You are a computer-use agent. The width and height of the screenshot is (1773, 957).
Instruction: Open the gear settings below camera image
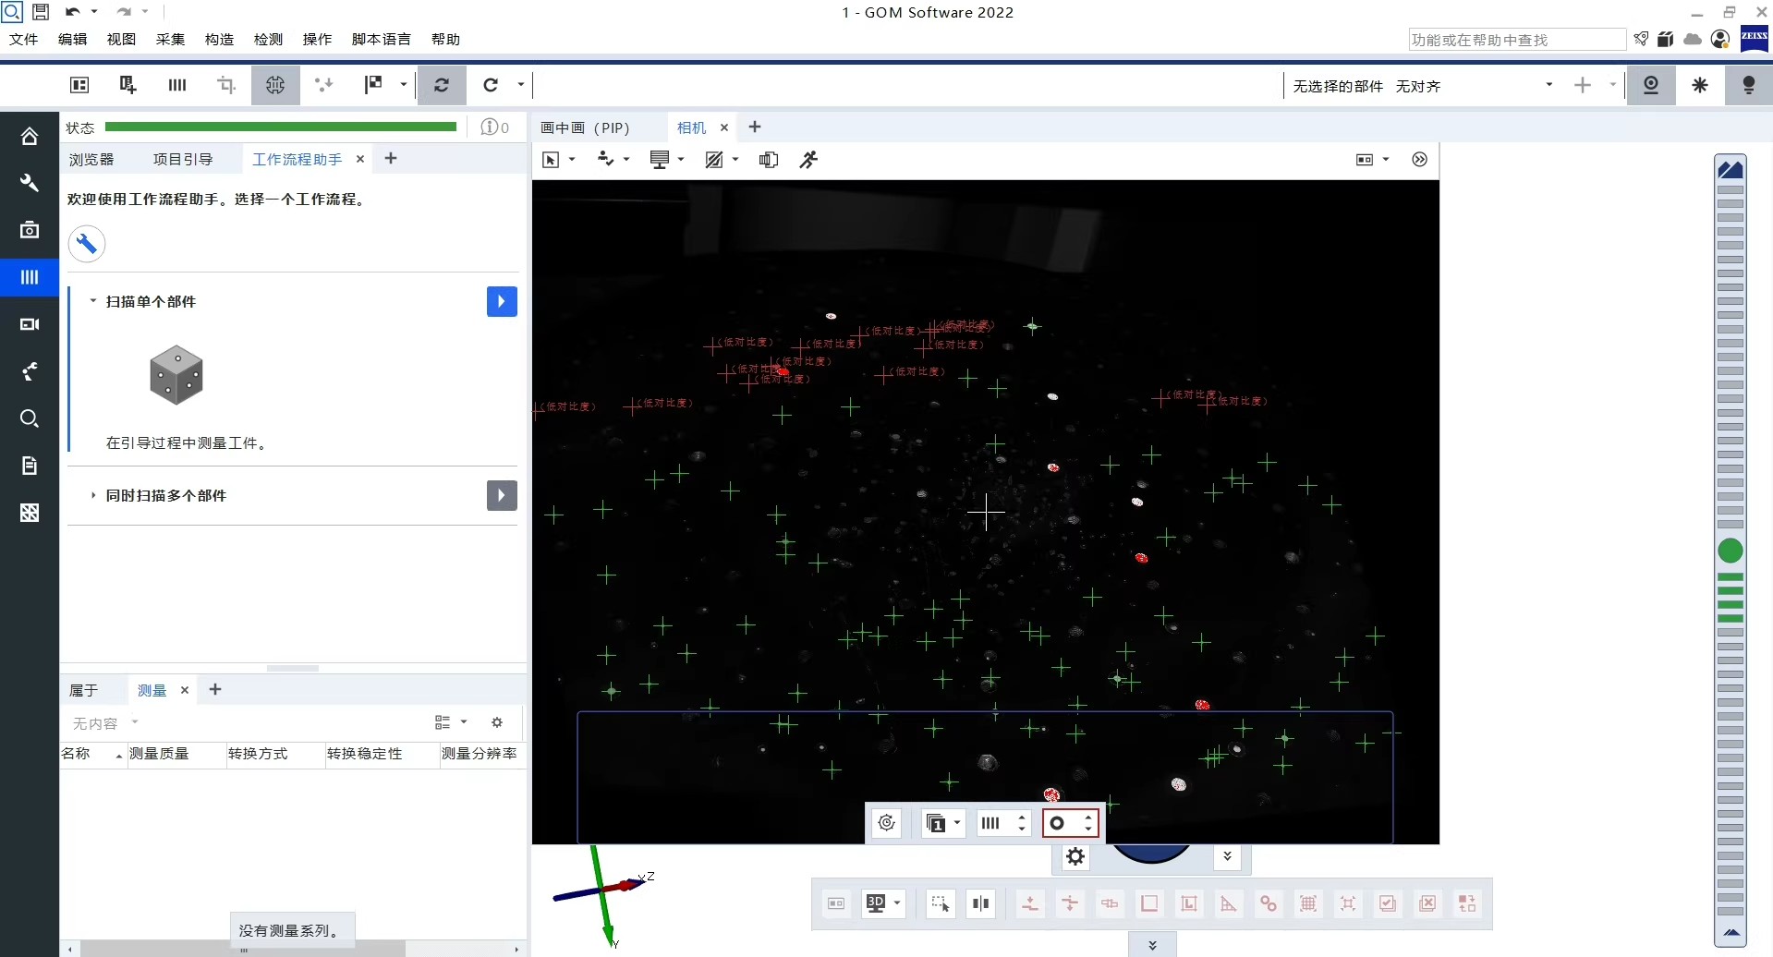[1075, 857]
